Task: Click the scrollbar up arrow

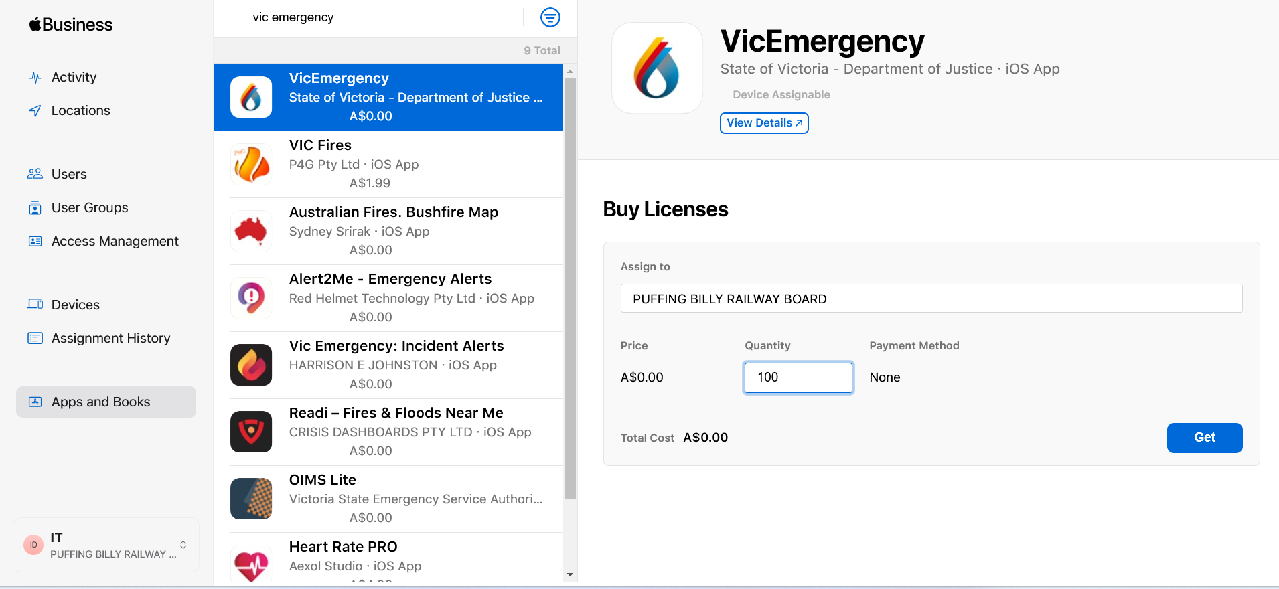Action: click(570, 71)
